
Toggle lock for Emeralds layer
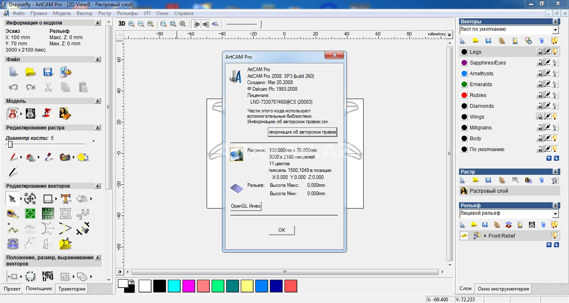[x=540, y=84]
